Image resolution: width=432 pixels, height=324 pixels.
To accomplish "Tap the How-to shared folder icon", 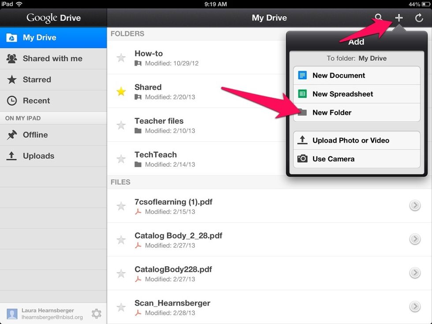I will pos(138,63).
